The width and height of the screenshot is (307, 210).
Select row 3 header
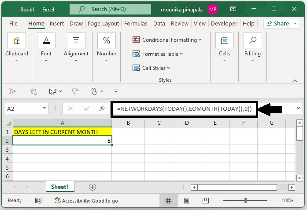pyautogui.click(x=7, y=150)
